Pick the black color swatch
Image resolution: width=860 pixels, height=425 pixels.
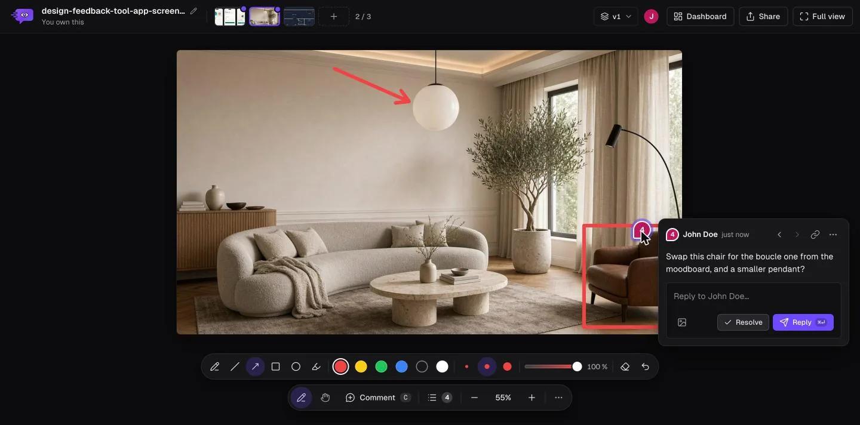tap(422, 367)
